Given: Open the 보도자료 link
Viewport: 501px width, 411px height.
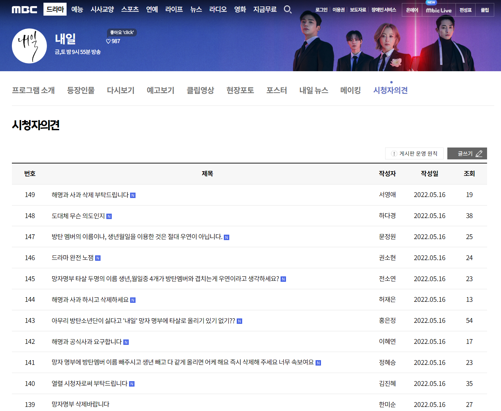Looking at the screenshot, I should coord(358,10).
